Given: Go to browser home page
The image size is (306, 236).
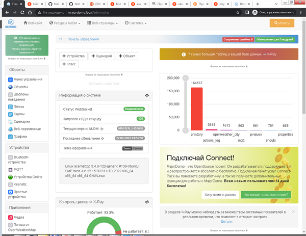Looking at the screenshot, I should [x=30, y=12].
